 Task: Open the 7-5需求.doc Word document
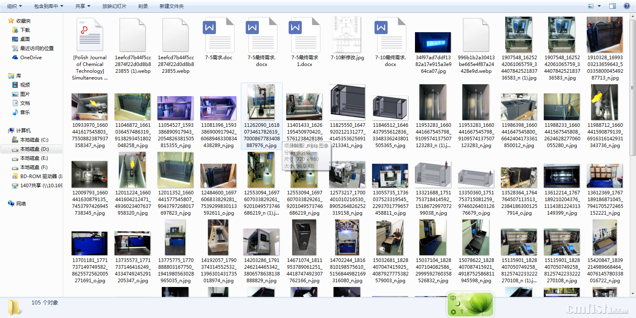(x=219, y=35)
